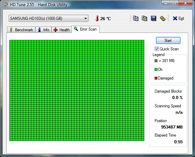Click the Legend group label
The width and height of the screenshot is (195, 157).
[159, 55]
